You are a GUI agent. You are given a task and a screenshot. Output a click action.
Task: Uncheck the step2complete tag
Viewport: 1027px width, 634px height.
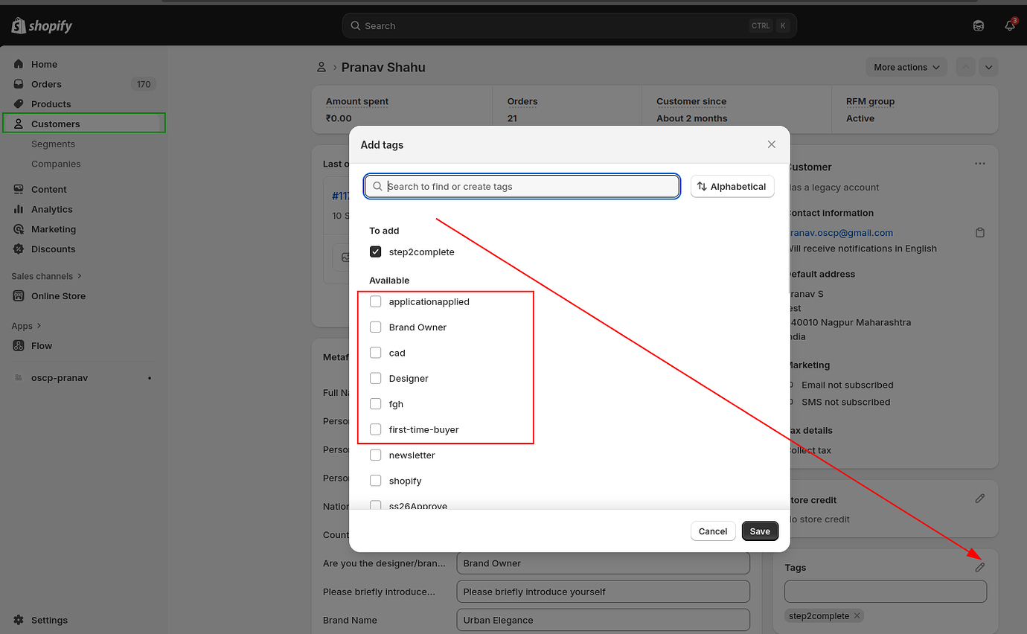pos(376,252)
